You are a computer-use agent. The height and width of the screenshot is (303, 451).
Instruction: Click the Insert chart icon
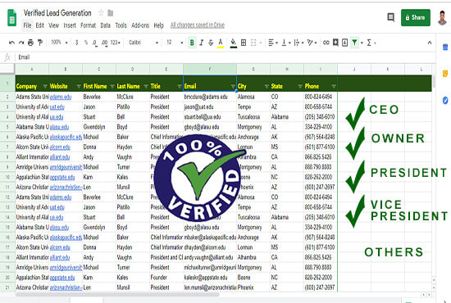pos(345,43)
